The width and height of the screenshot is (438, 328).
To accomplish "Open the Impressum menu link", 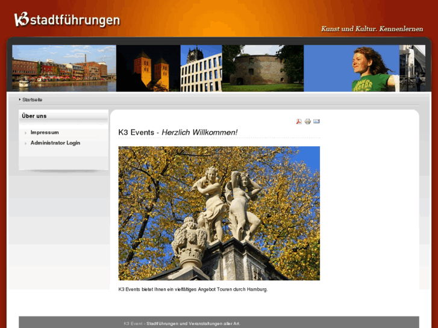I will (45, 132).
